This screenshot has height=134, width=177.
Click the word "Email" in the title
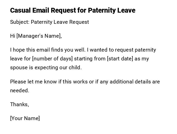pyautogui.click(x=41, y=10)
